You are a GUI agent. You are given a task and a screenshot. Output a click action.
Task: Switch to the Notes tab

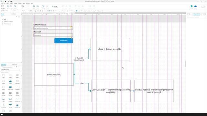tap(204, 14)
